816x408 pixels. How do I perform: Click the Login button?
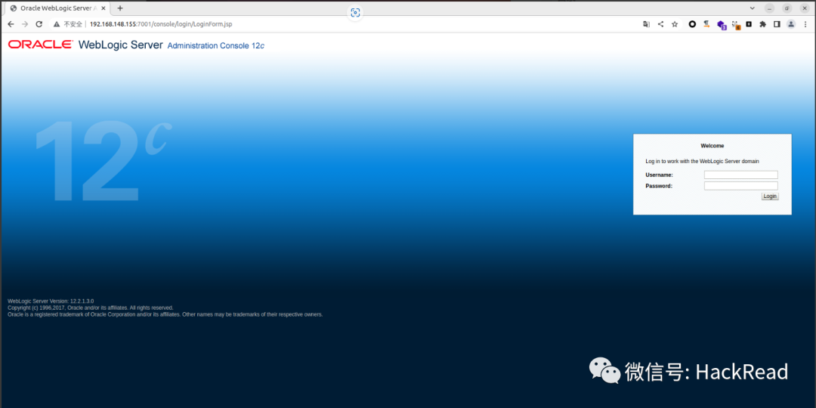[770, 196]
